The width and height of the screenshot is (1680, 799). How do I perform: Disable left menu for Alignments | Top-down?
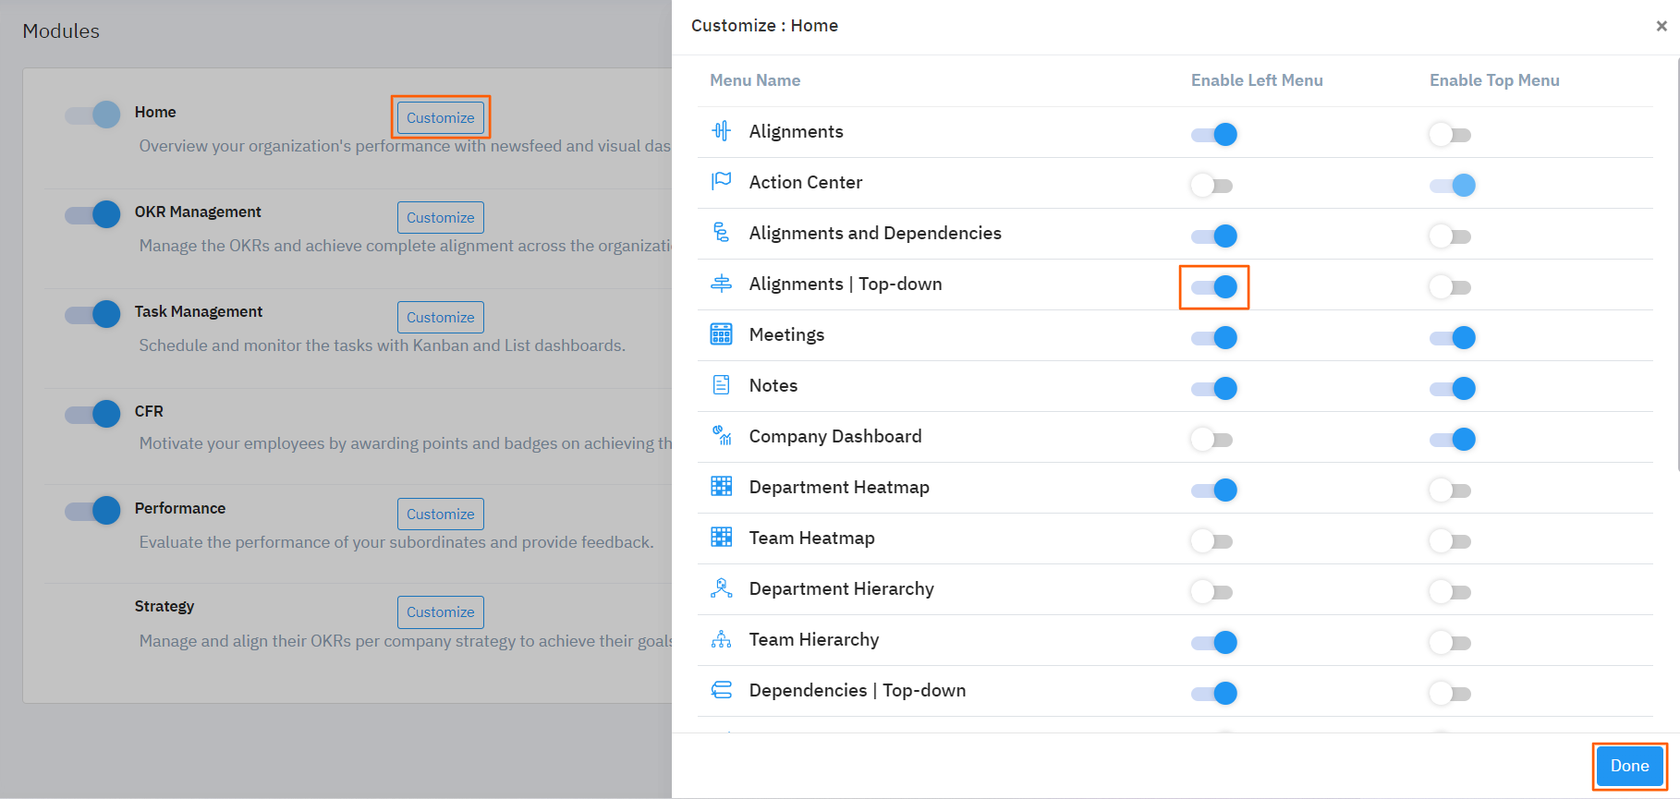pyautogui.click(x=1214, y=286)
